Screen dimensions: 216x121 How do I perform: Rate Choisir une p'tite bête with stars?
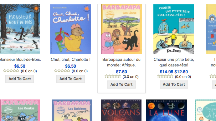(165, 76)
